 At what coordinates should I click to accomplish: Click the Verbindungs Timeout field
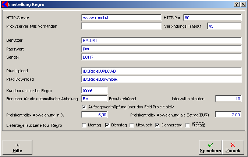(x=224, y=26)
